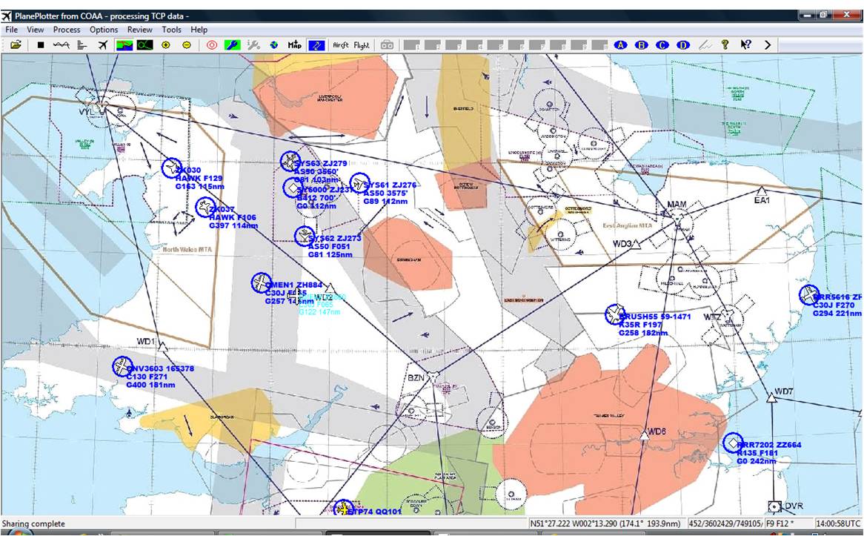864x536 pixels.
Task: Select aircraft BRUSH55 59-1471 symbol
Action: (x=614, y=314)
